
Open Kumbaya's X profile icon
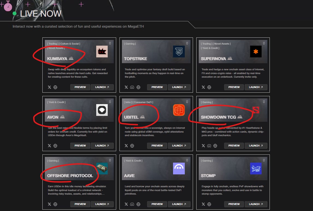click(x=49, y=87)
